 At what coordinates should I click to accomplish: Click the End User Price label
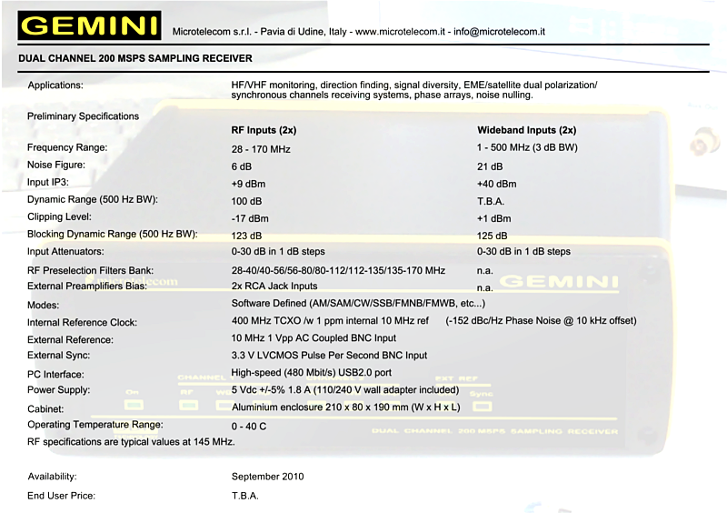61,496
